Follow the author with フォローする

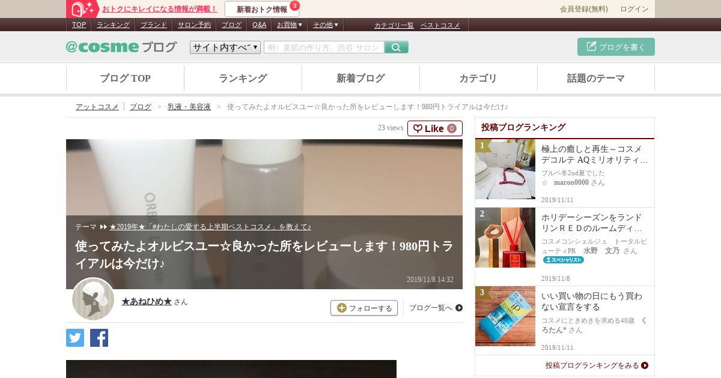(x=364, y=308)
